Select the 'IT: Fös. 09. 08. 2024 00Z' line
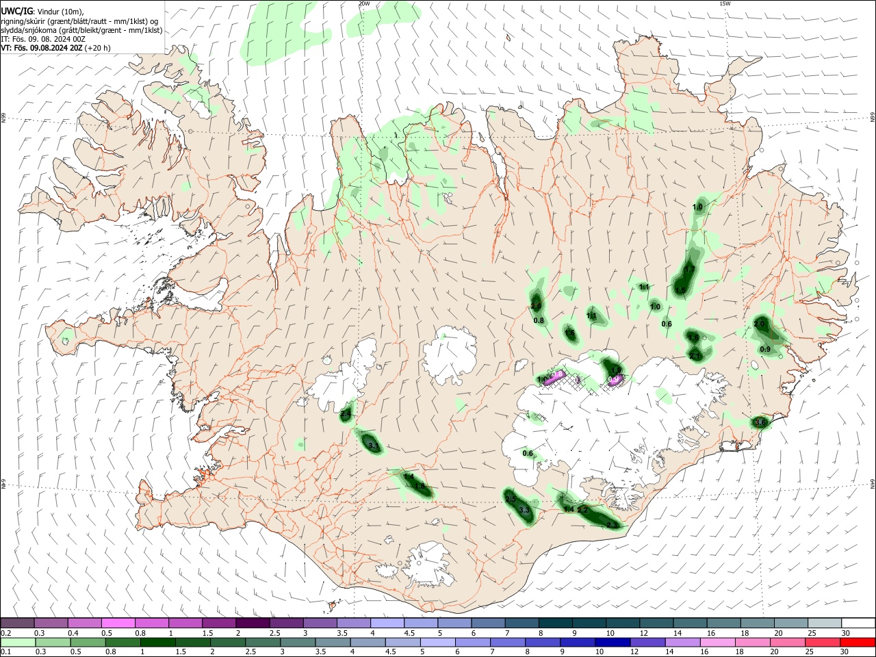This screenshot has width=876, height=657. [44, 39]
